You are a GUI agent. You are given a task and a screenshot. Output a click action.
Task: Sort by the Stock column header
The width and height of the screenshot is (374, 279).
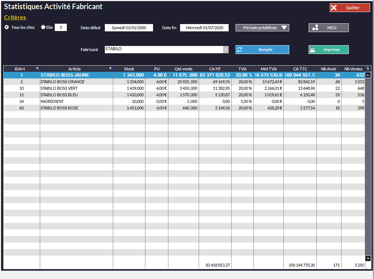129,69
